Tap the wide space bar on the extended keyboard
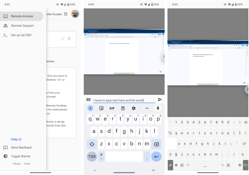 [x=205, y=165]
